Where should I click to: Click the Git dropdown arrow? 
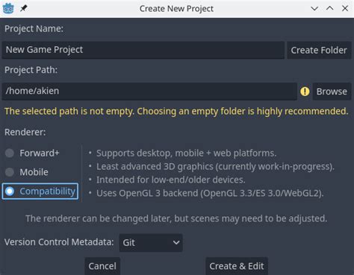pos(176,243)
